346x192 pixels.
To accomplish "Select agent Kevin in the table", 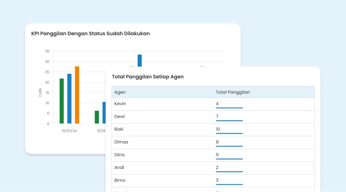I will click(120, 104).
